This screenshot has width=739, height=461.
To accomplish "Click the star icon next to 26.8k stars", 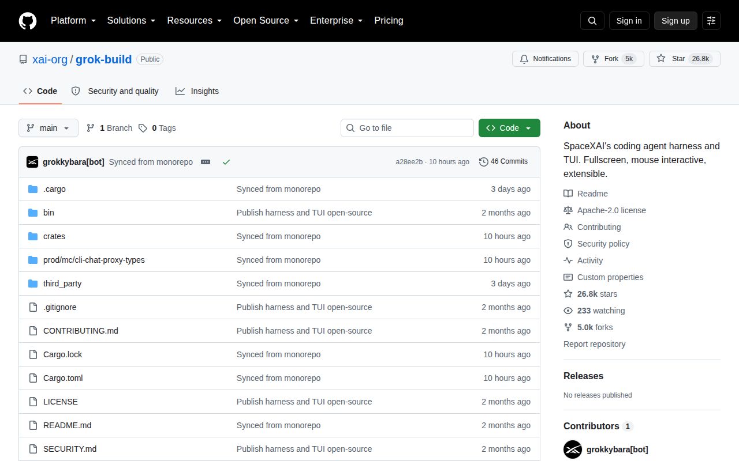I will click(x=568, y=294).
